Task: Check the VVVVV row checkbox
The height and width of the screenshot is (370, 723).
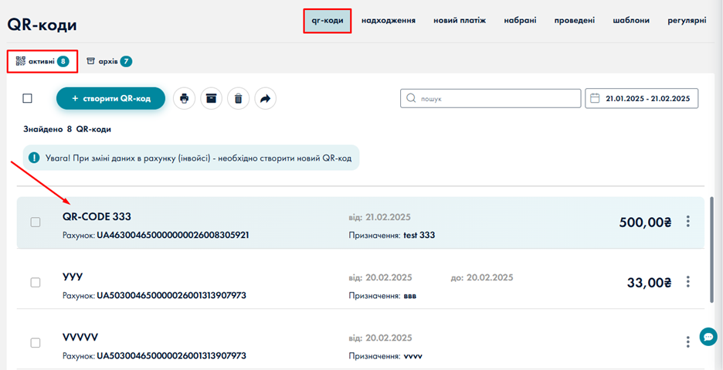Action: coord(36,343)
